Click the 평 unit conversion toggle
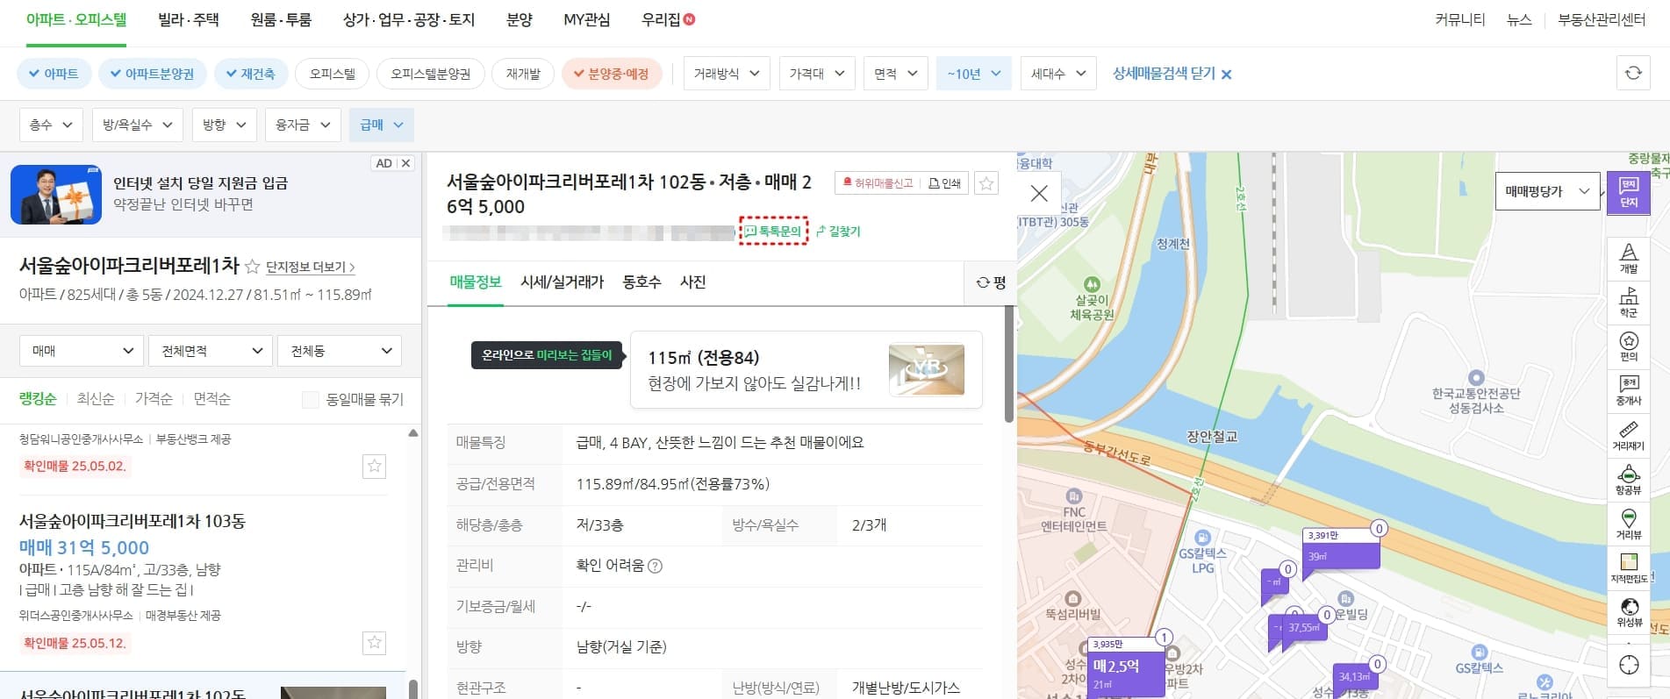Screen dimensions: 1670x699 click(991, 282)
